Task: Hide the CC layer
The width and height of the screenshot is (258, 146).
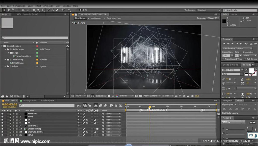Action: click(x=2, y=120)
